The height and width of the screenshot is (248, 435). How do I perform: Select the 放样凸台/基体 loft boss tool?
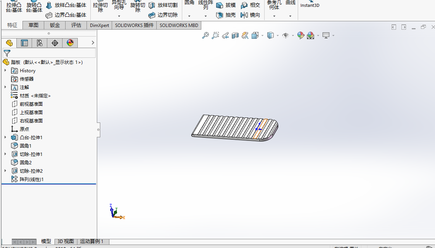pyautogui.click(x=66, y=5)
